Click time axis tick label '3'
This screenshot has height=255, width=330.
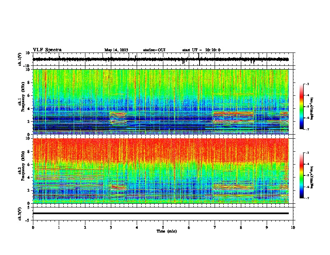111,227
